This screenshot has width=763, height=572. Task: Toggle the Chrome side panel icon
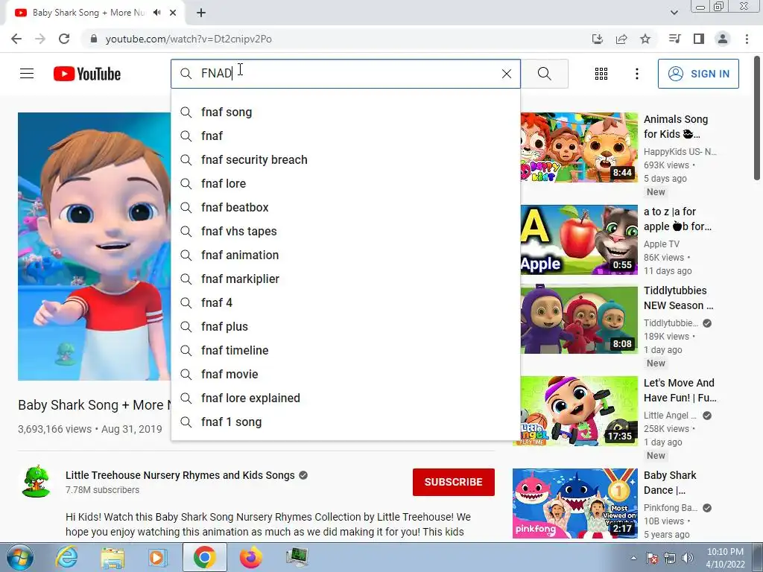(x=699, y=39)
